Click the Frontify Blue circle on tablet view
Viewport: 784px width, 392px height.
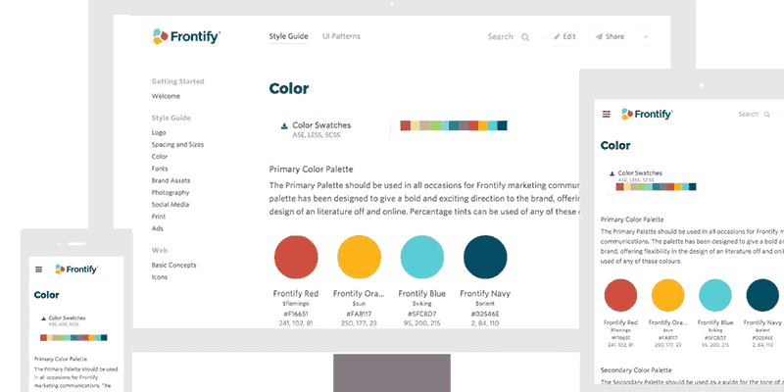pos(715,296)
